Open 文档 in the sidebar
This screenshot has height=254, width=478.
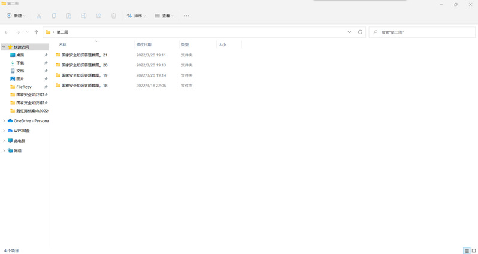tap(20, 71)
